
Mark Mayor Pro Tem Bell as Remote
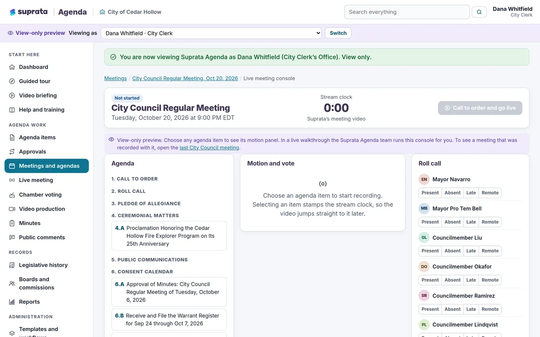click(490, 222)
